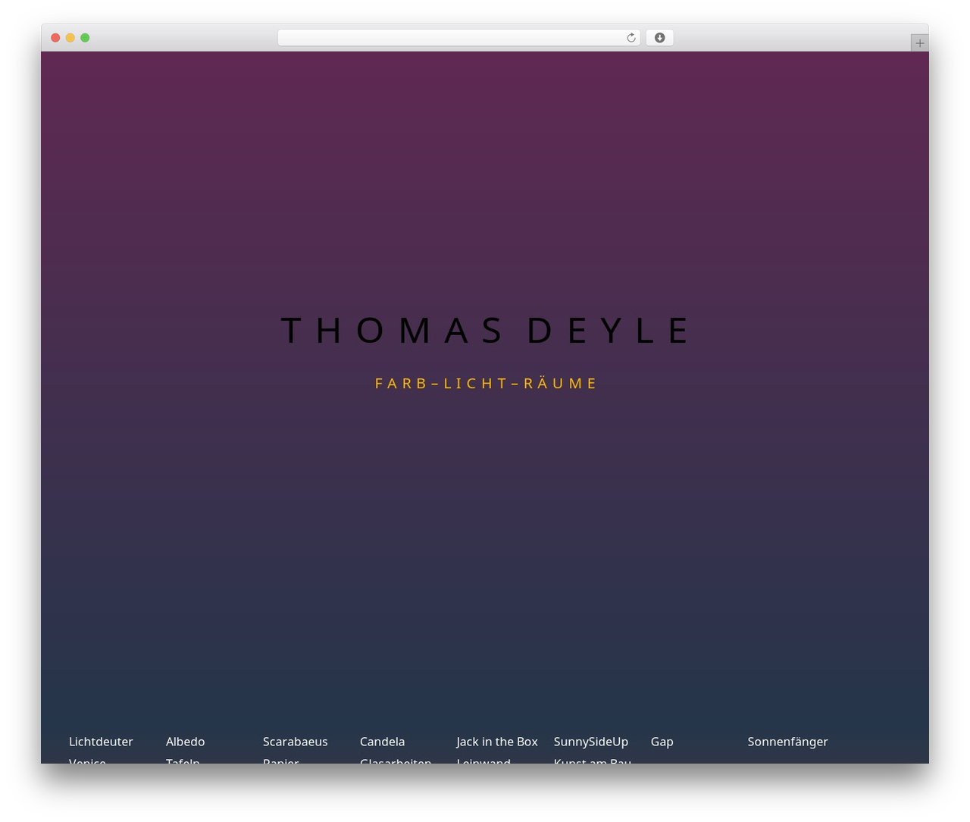Navigate to SunnySideUp

pyautogui.click(x=591, y=742)
